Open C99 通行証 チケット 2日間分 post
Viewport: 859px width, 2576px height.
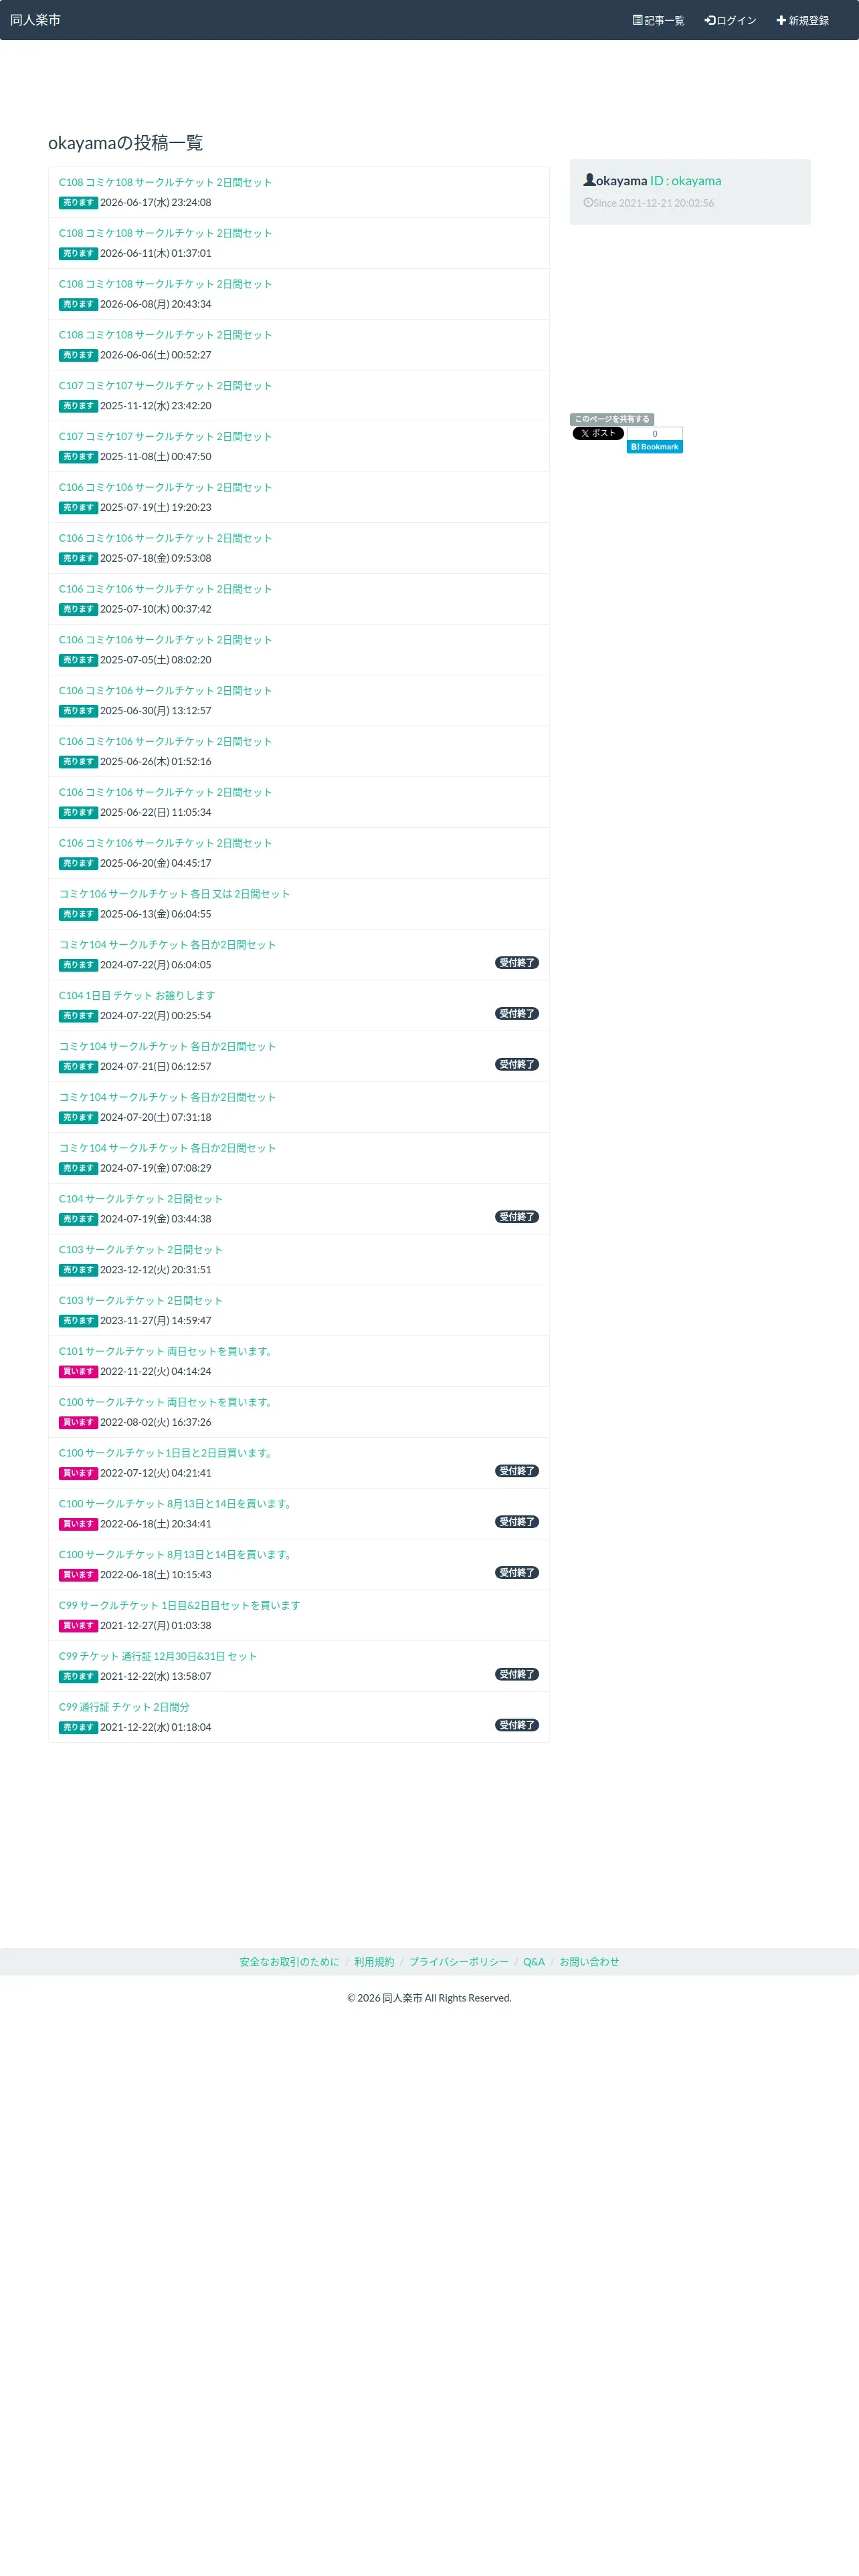tap(124, 1706)
